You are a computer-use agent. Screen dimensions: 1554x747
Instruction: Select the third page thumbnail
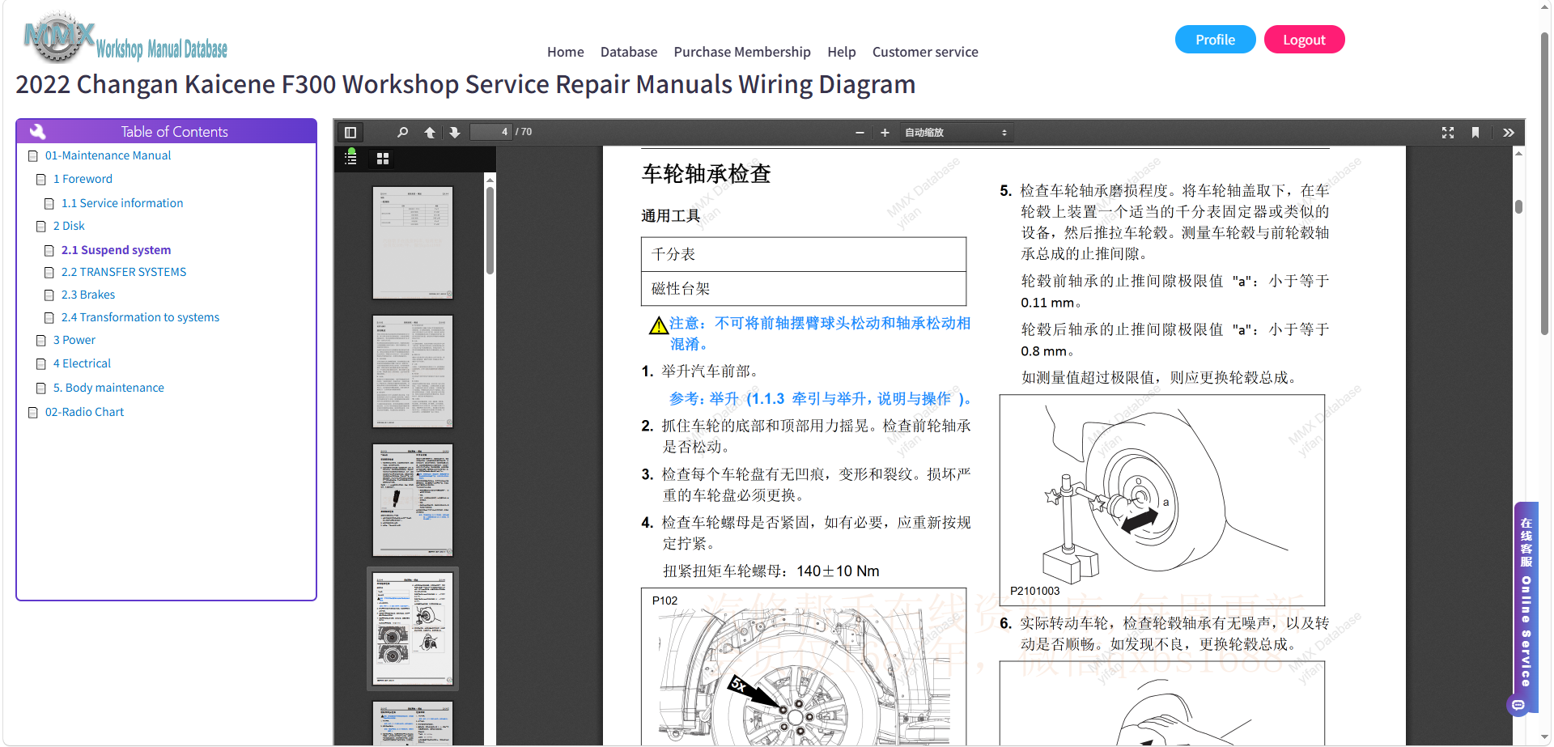coord(413,499)
